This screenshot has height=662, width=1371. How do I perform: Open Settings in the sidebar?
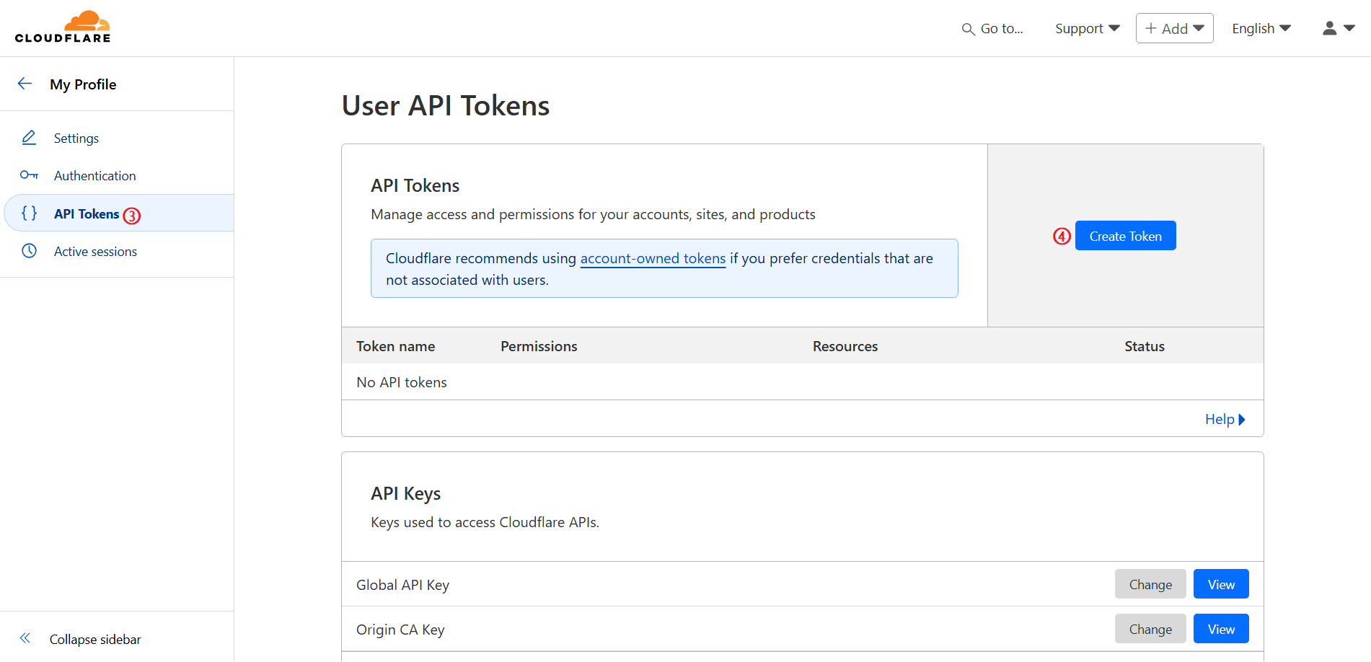(76, 138)
